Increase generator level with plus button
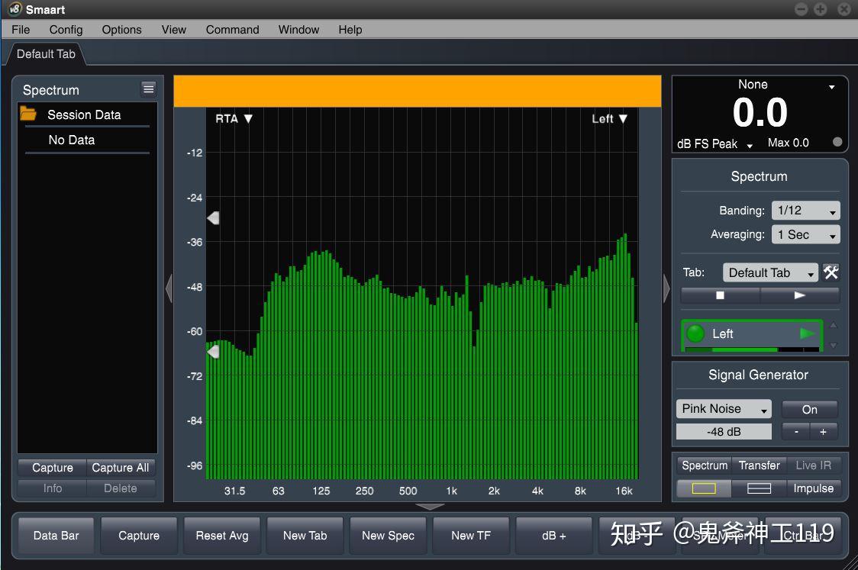 point(824,432)
